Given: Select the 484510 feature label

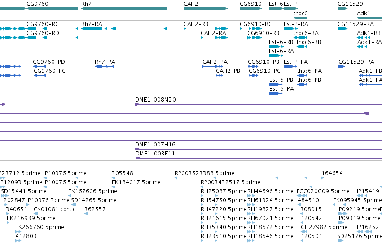Looking at the screenshot, I should click(308, 200).
